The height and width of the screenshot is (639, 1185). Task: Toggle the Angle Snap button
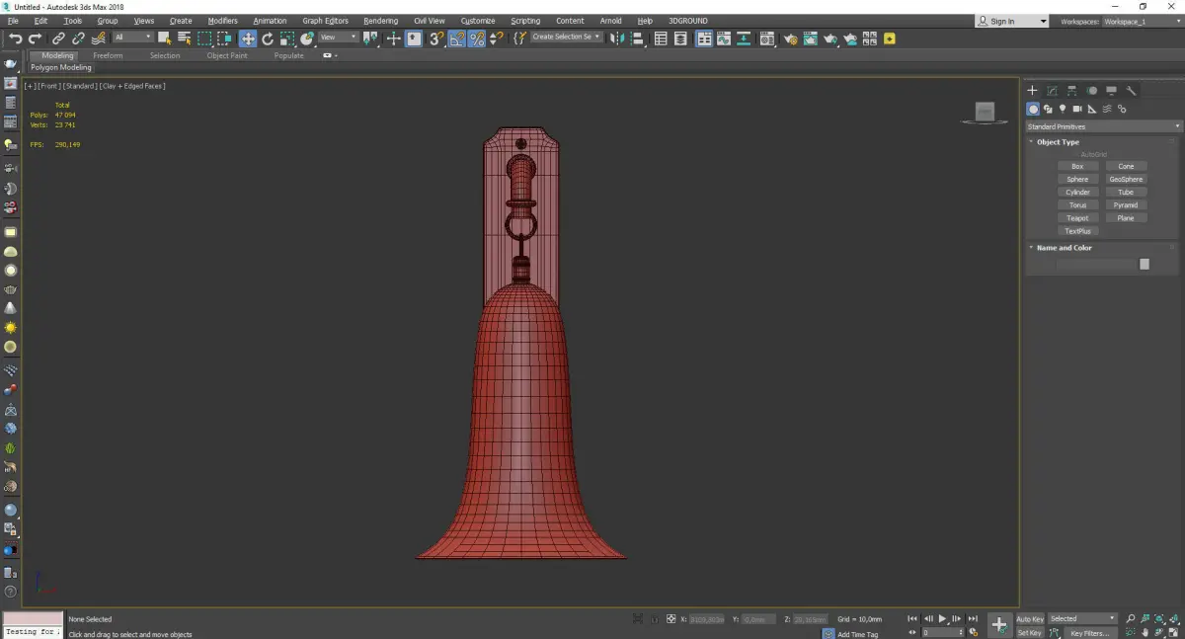click(x=456, y=39)
